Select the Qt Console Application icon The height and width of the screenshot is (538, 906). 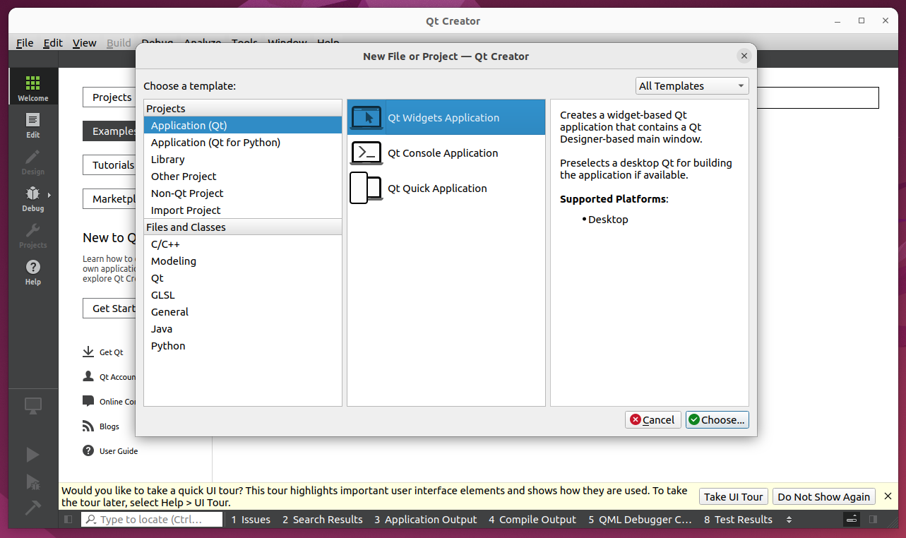click(366, 153)
